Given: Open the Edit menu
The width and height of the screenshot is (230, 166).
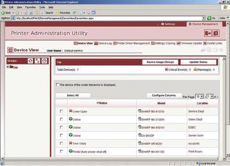Looking at the screenshot, I should click(x=11, y=7).
